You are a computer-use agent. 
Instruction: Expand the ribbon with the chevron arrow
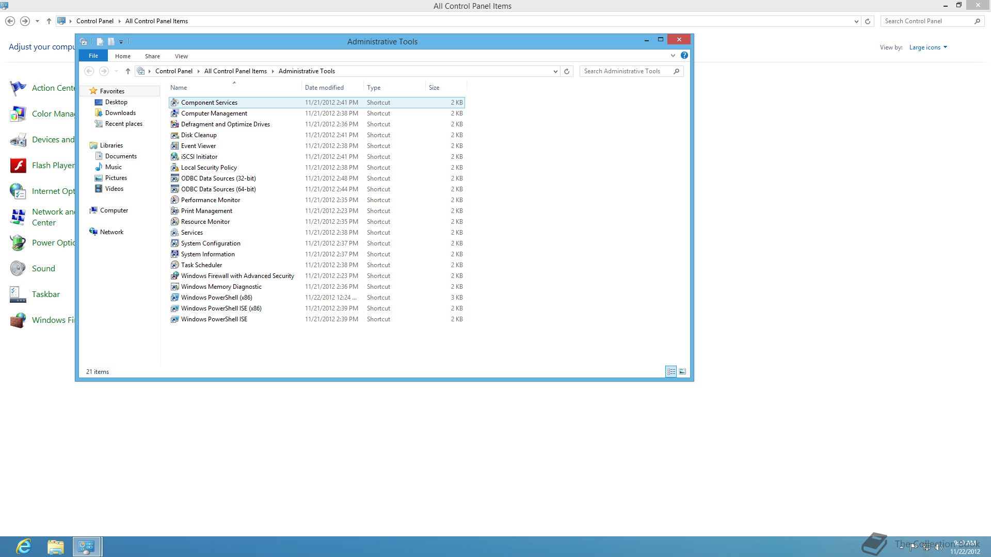(x=673, y=56)
